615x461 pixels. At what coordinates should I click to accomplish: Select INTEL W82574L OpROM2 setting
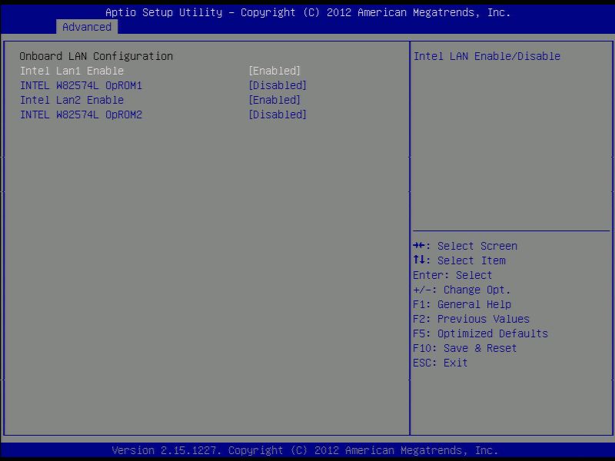(x=81, y=114)
